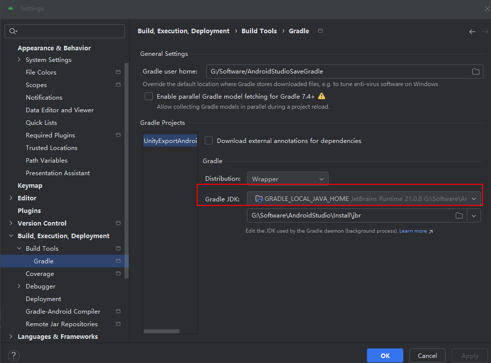The height and width of the screenshot is (363, 491).
Task: Click the search magnifier icon in settings
Action: (x=13, y=31)
